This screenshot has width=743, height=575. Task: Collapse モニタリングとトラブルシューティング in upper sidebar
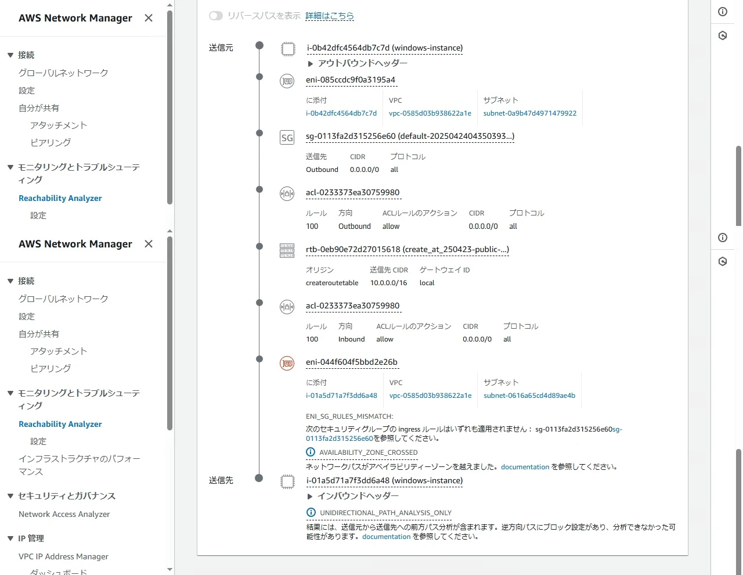pyautogui.click(x=10, y=167)
